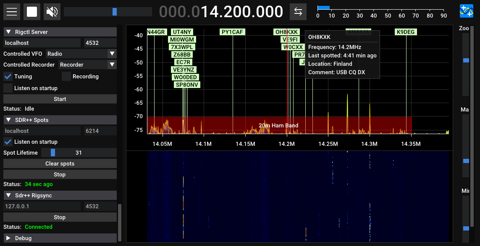Disable SDR++ Spots Listen on startup
This screenshot has height=246, width=480.
pyautogui.click(x=8, y=142)
